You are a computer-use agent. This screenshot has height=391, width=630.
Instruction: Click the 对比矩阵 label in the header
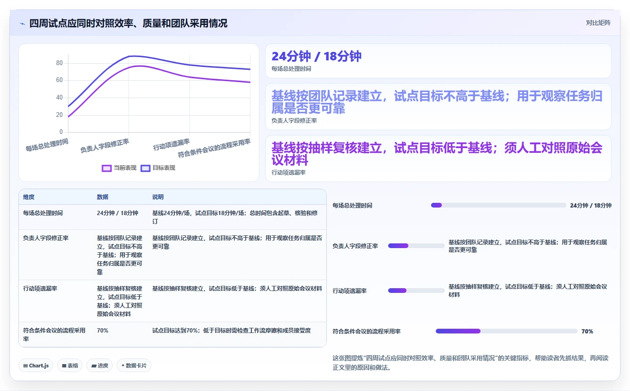598,23
